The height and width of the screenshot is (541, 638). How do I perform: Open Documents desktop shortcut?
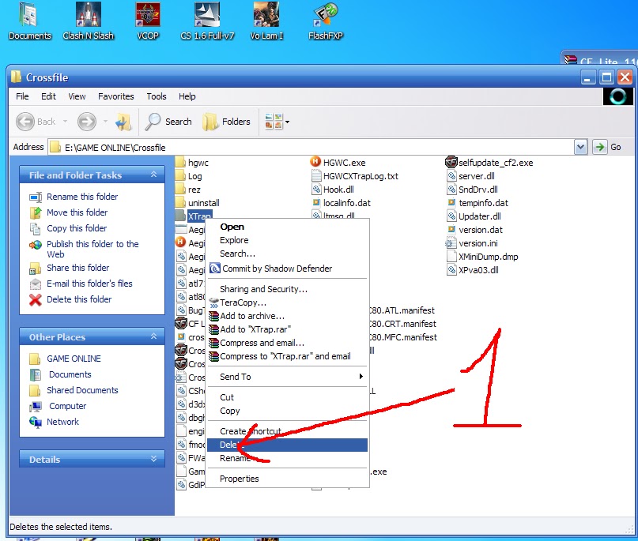tap(29, 21)
